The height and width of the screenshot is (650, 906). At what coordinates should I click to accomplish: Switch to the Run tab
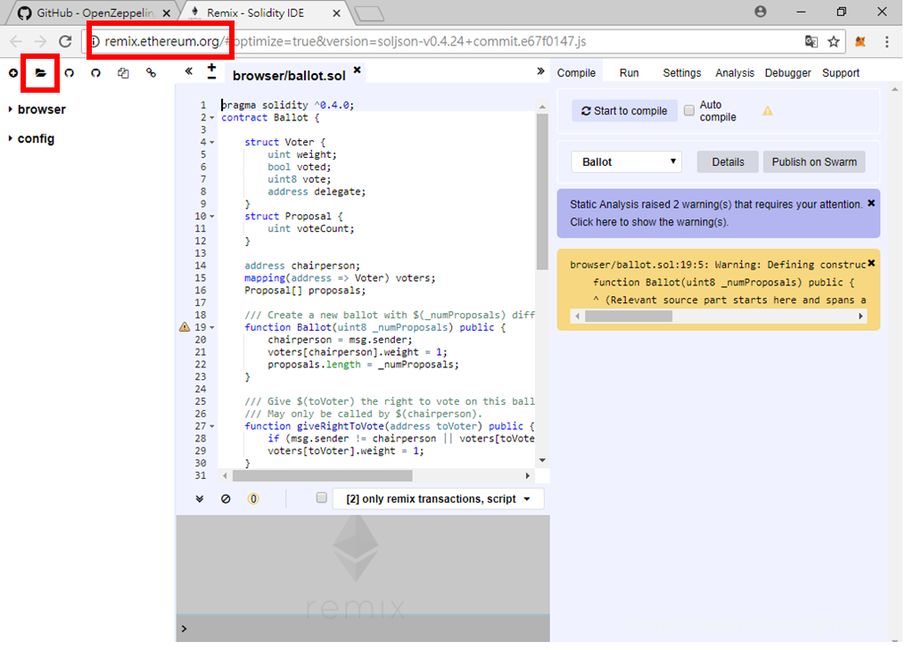(629, 73)
